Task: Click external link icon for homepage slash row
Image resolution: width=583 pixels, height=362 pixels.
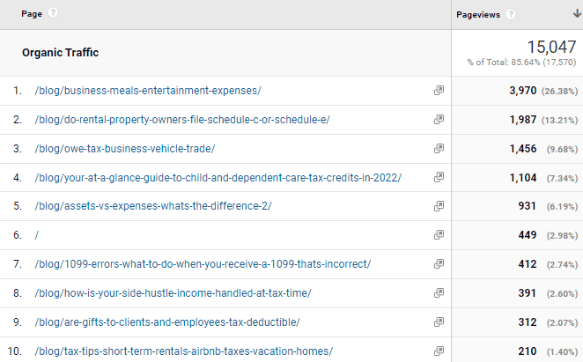Action: [x=439, y=235]
